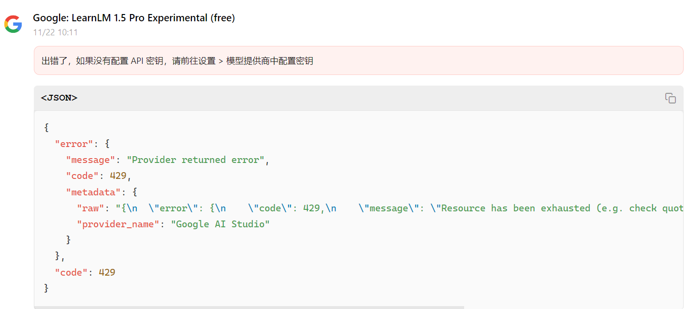
Task: Click the opening curly brace of the JSON
Action: (46, 128)
